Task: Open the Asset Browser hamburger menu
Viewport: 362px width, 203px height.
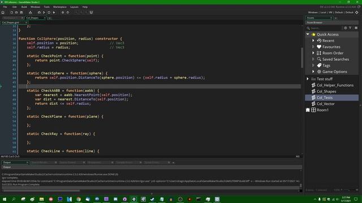Action: tap(356, 28)
